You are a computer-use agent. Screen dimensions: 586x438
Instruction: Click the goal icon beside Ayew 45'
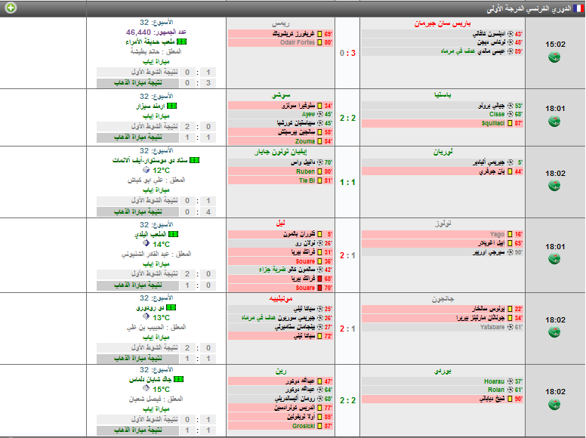coord(320,114)
